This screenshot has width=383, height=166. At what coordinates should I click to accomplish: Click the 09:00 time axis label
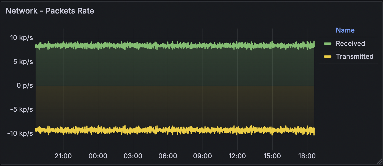(x=203, y=156)
